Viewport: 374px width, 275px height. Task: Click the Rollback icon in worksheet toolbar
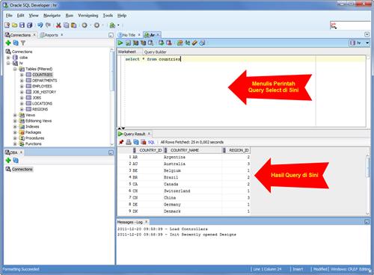point(169,43)
